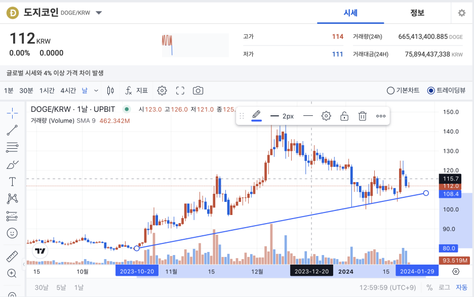
Task: Set range to 1날
Action: click(79, 287)
